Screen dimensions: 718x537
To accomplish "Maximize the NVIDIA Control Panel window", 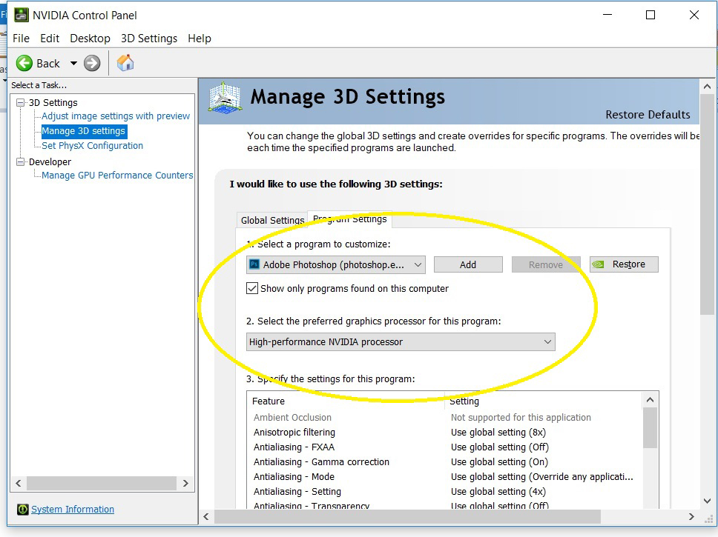I will [x=651, y=15].
